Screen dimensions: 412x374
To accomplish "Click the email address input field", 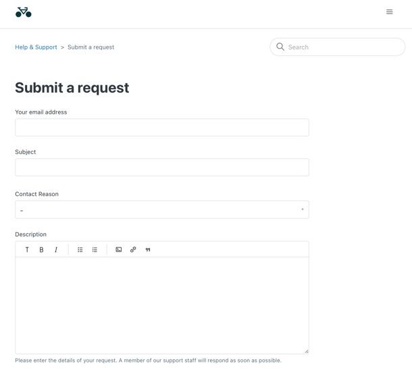I will coord(162,127).
